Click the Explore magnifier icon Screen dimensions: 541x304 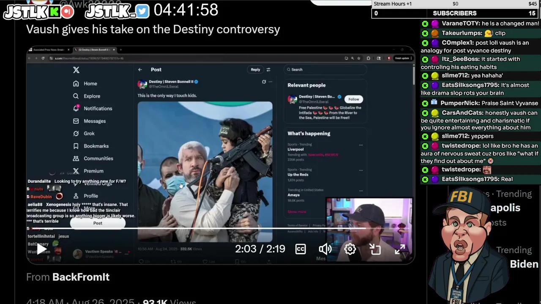pyautogui.click(x=76, y=96)
